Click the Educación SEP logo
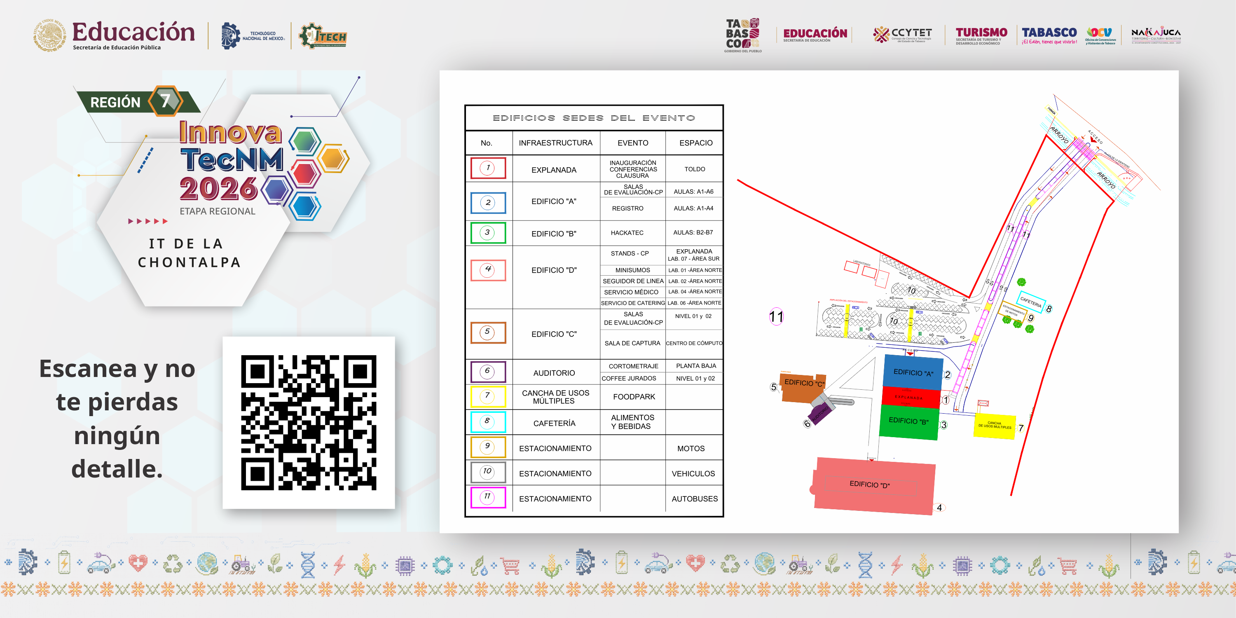Viewport: 1236px width, 618px height. coord(114,35)
